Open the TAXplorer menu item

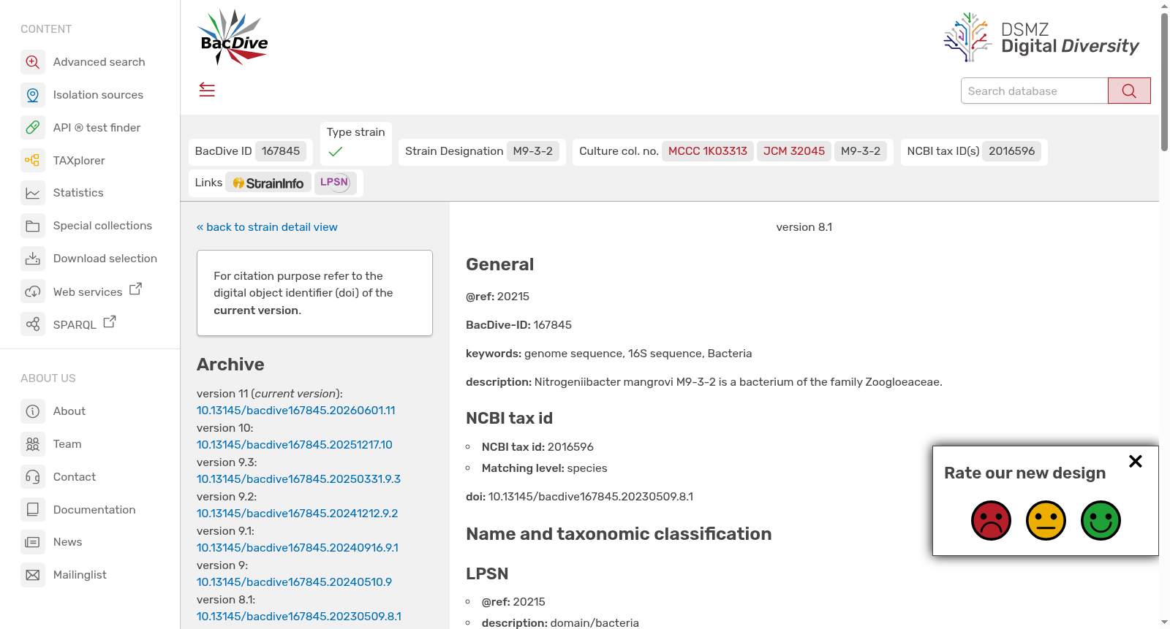[x=79, y=160]
